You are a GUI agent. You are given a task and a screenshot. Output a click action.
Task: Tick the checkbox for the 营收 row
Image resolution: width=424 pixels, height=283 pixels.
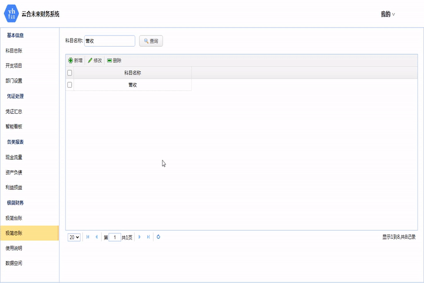click(x=69, y=85)
